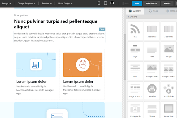Select the Social Links widget
This screenshot has height=118, width=177.
pyautogui.click(x=169, y=91)
